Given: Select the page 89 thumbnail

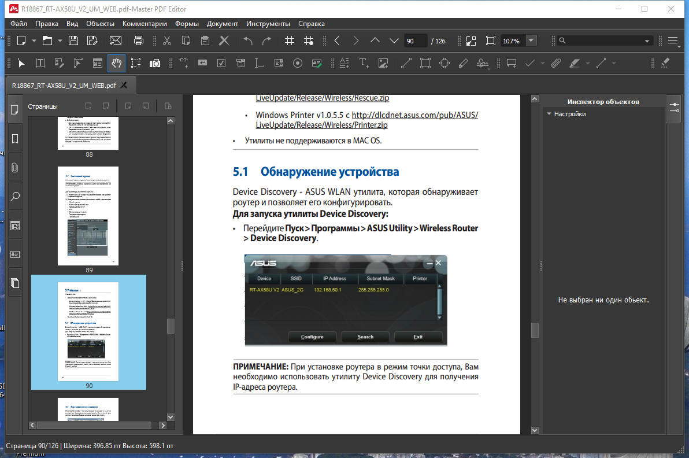Looking at the screenshot, I should [x=88, y=216].
